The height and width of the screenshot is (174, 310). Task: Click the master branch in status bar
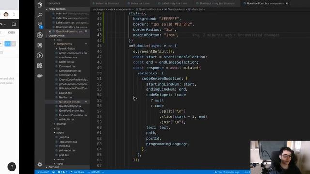[x=43, y=172]
